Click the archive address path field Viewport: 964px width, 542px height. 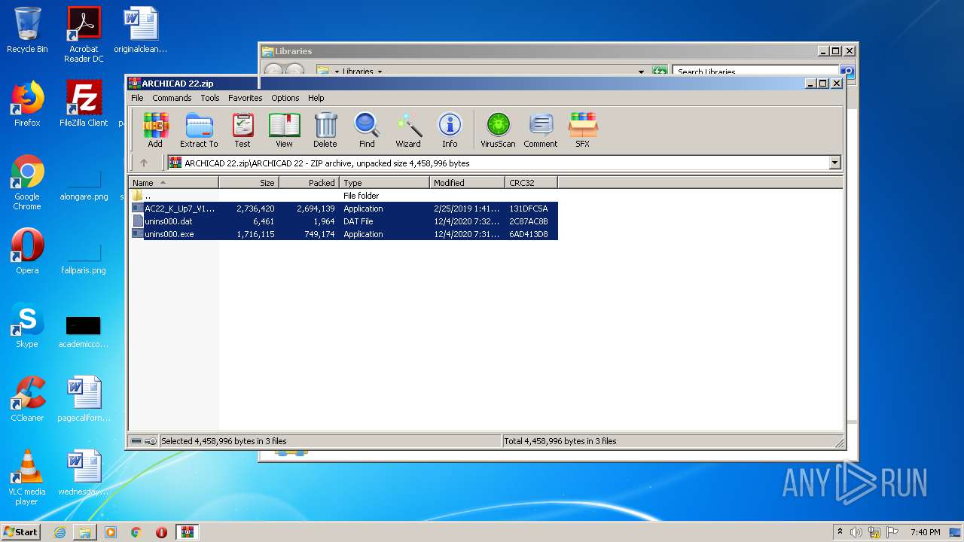pyautogui.click(x=497, y=163)
